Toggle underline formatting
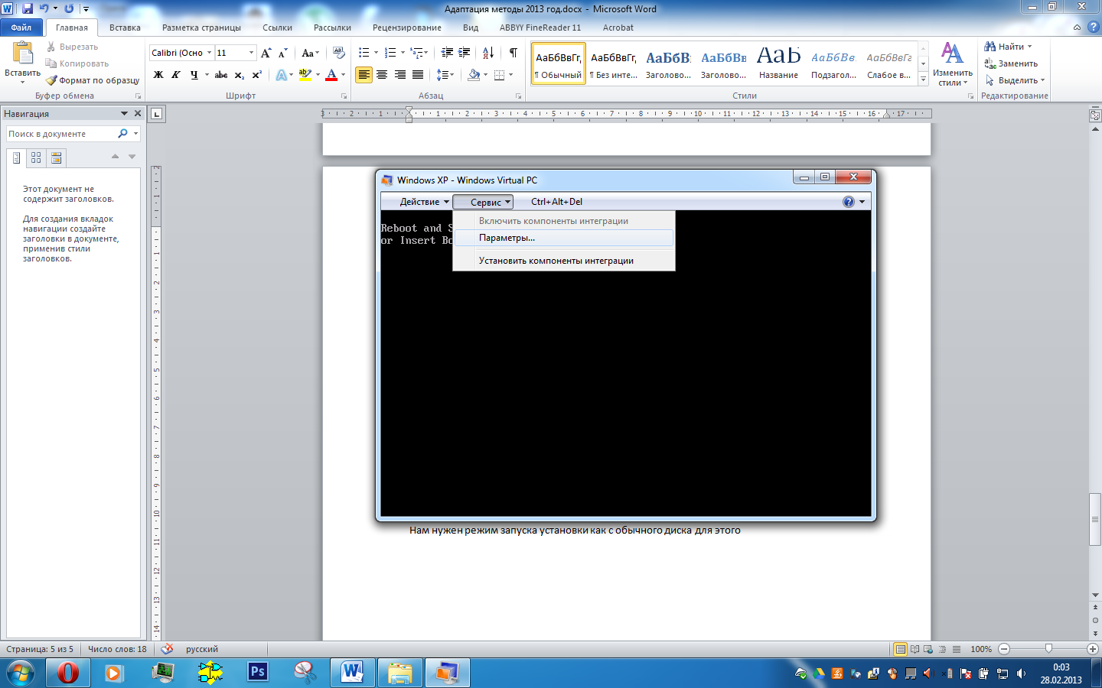1102x688 pixels. (194, 75)
